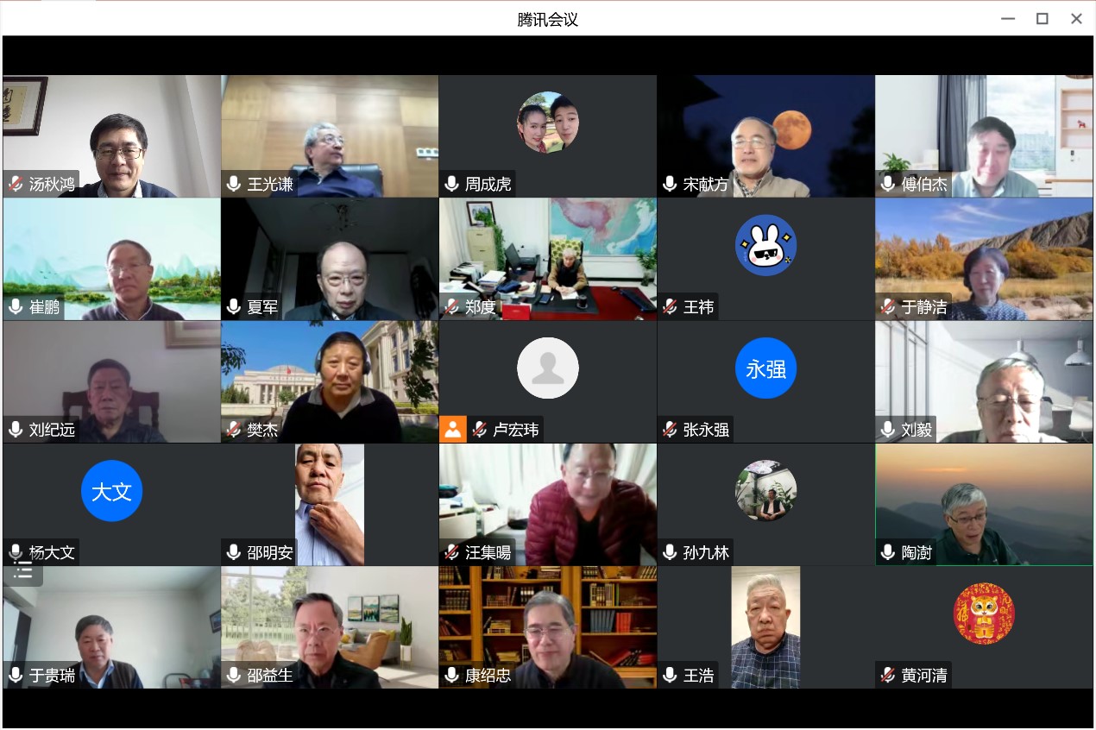Click the muted mic icon beside 黄河清
The height and width of the screenshot is (730, 1096).
click(888, 675)
